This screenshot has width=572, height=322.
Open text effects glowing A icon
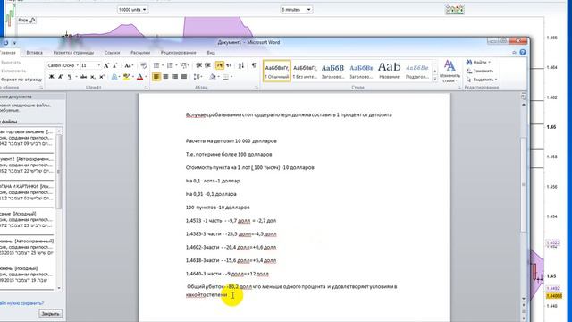114,77
